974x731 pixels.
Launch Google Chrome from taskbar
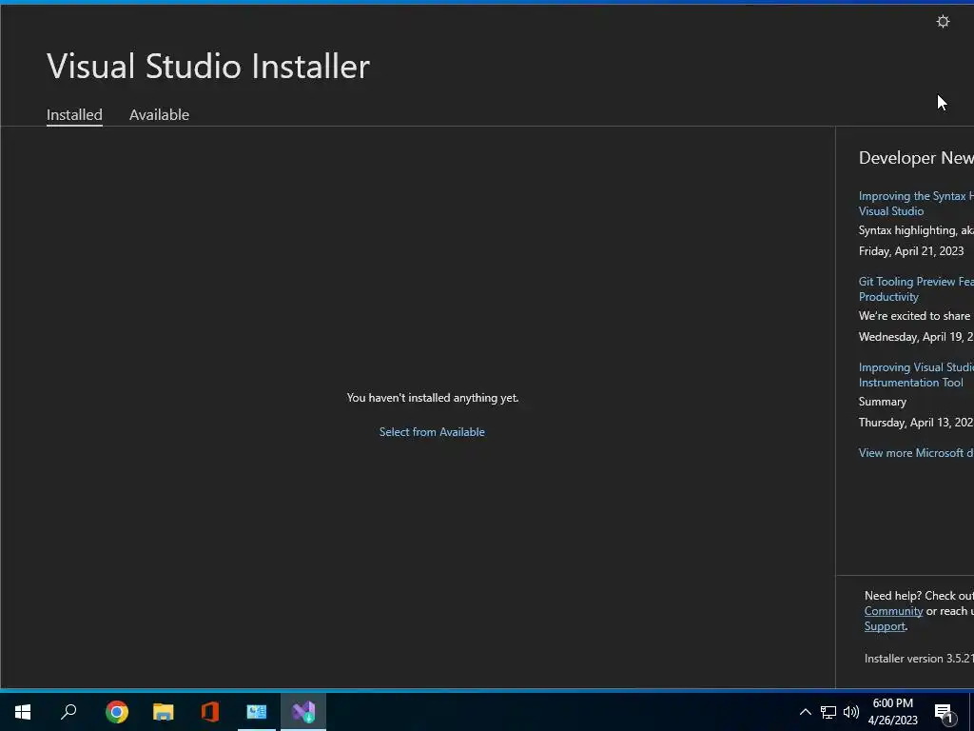(x=117, y=712)
